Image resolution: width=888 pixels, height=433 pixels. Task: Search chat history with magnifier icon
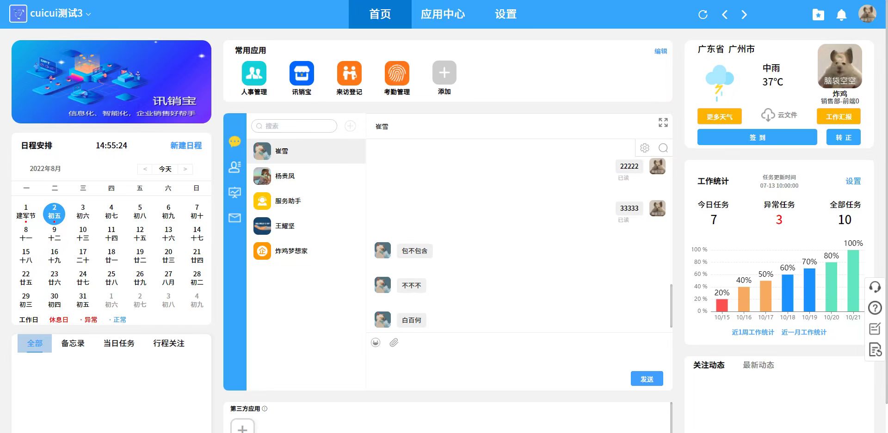[x=663, y=148]
